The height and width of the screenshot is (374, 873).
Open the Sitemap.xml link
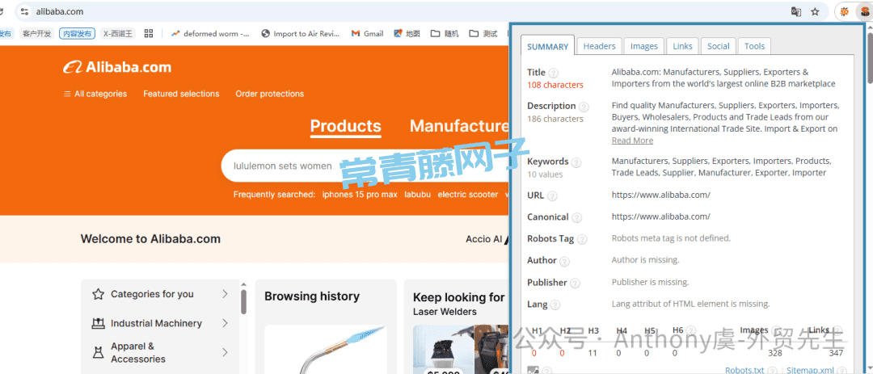click(810, 370)
